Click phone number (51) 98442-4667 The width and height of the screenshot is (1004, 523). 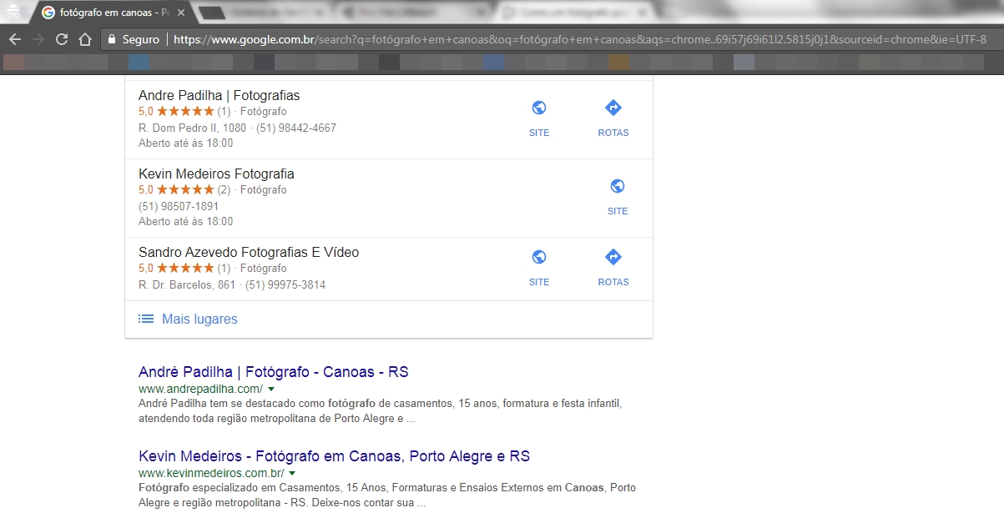(x=296, y=128)
